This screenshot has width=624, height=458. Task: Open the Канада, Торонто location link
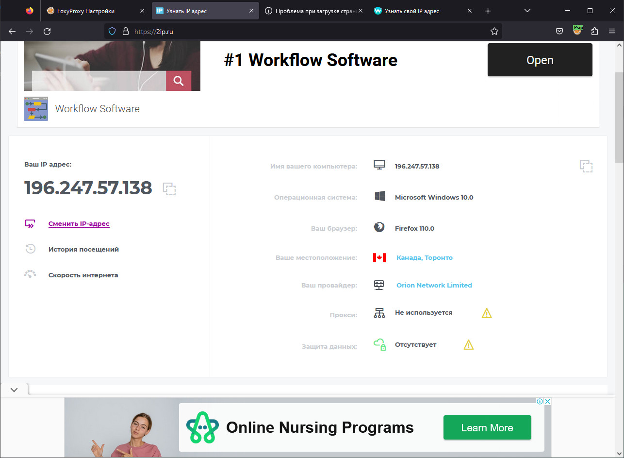(425, 257)
